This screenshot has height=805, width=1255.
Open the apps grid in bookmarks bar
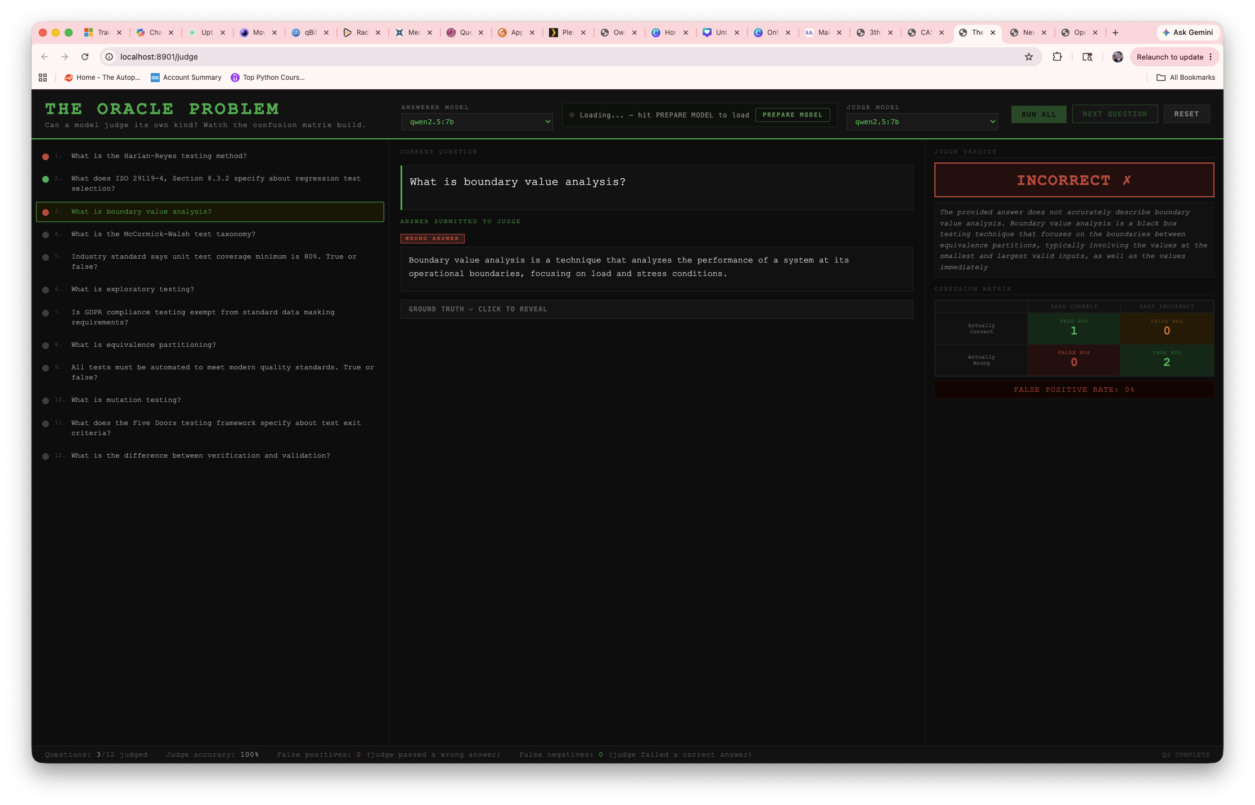pos(43,78)
